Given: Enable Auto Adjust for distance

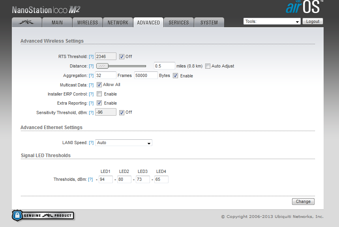Looking at the screenshot, I should pos(208,66).
